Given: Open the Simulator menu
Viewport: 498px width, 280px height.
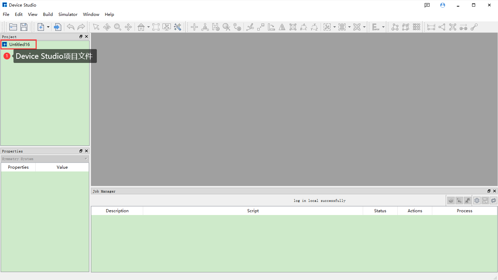Looking at the screenshot, I should point(68,15).
